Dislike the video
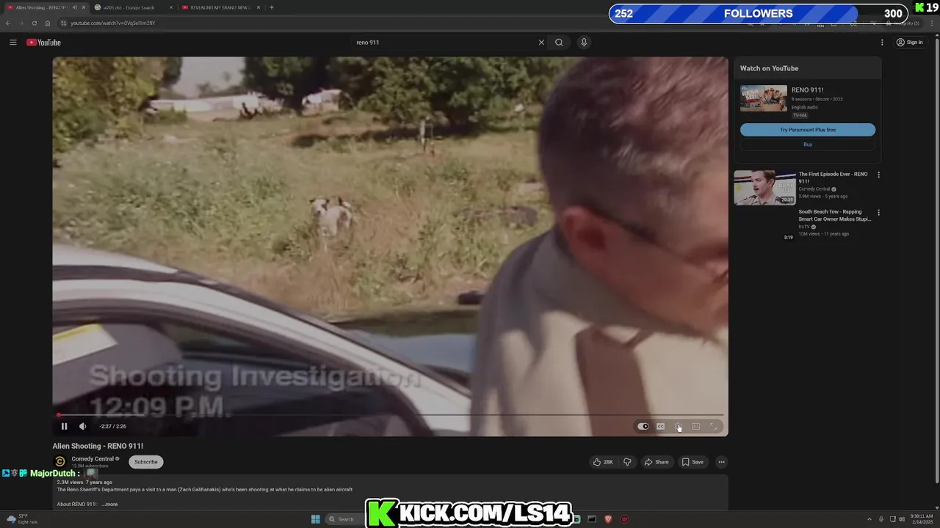Viewport: 940px width, 528px height. (x=626, y=462)
